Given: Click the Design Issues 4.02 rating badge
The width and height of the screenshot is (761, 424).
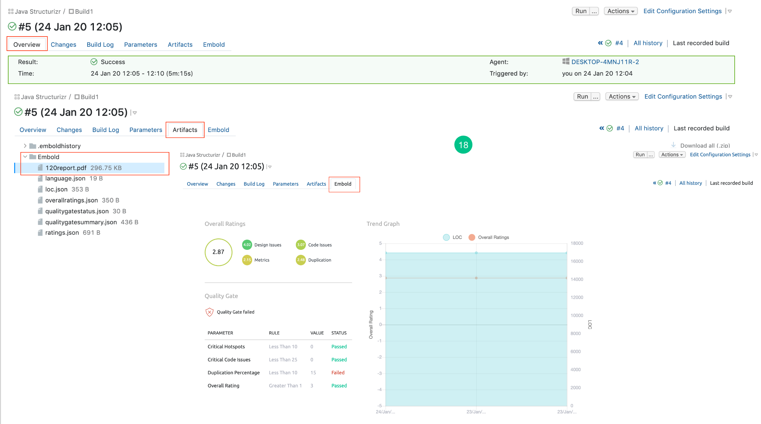Looking at the screenshot, I should pos(247,245).
